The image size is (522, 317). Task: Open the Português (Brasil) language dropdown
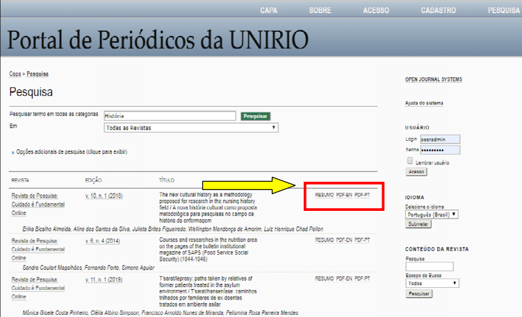[x=432, y=214]
